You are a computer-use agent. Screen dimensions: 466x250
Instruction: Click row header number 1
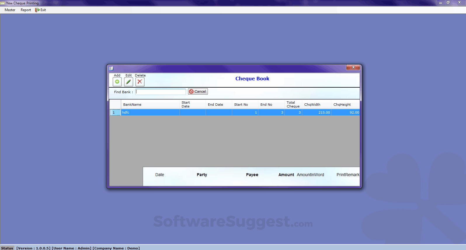coord(115,112)
